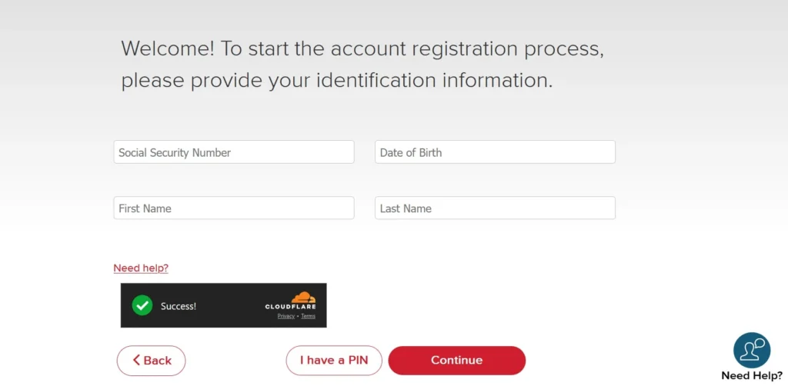Click the identification information heading line
This screenshot has height=386, width=788.
336,81
